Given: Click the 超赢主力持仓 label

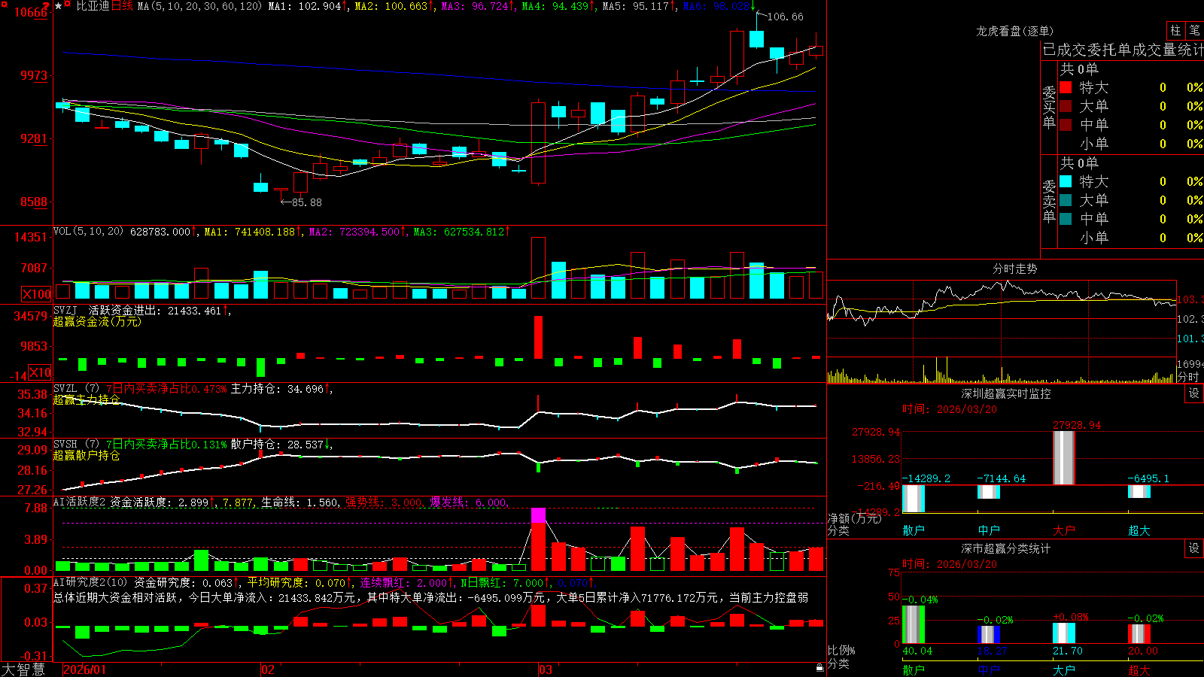Looking at the screenshot, I should point(87,399).
